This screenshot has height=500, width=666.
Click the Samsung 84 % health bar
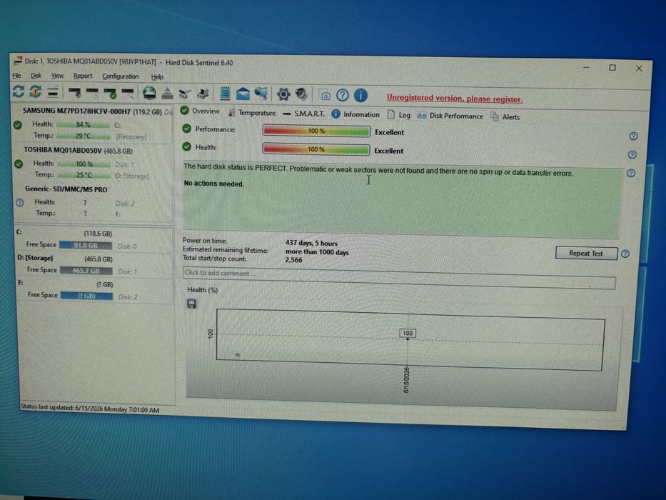click(84, 125)
